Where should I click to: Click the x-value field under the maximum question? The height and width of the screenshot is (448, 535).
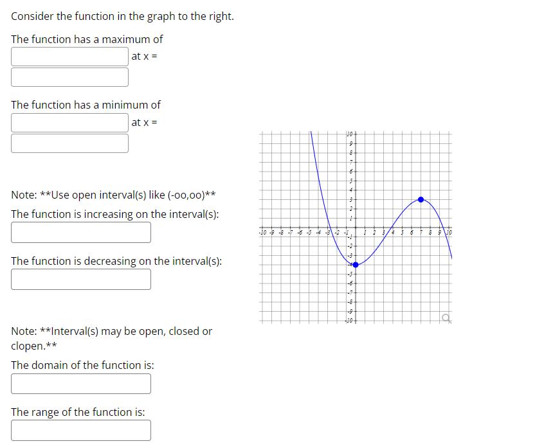click(x=69, y=76)
